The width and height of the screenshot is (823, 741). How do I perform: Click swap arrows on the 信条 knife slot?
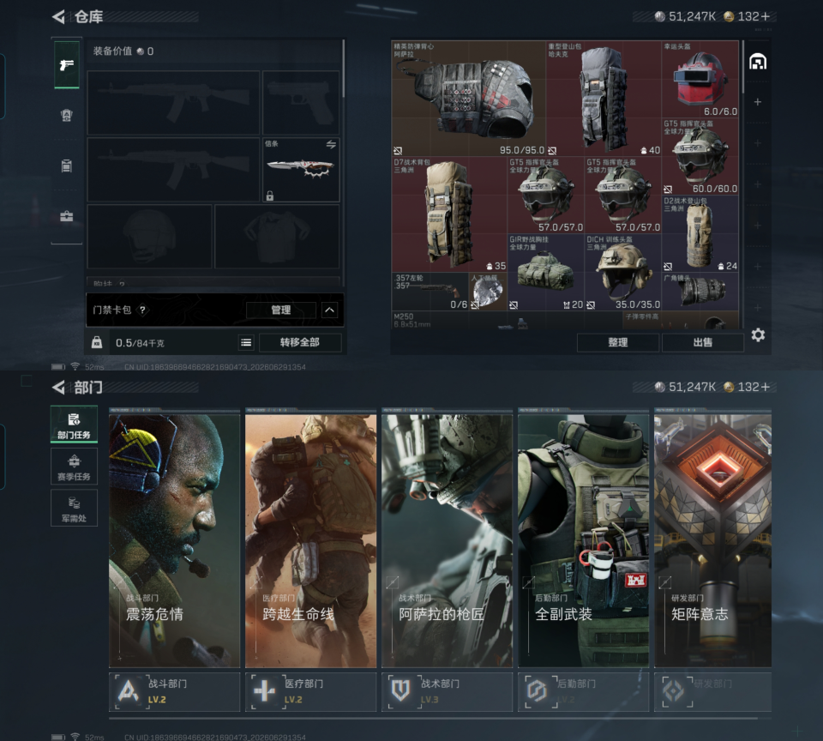[x=331, y=144]
